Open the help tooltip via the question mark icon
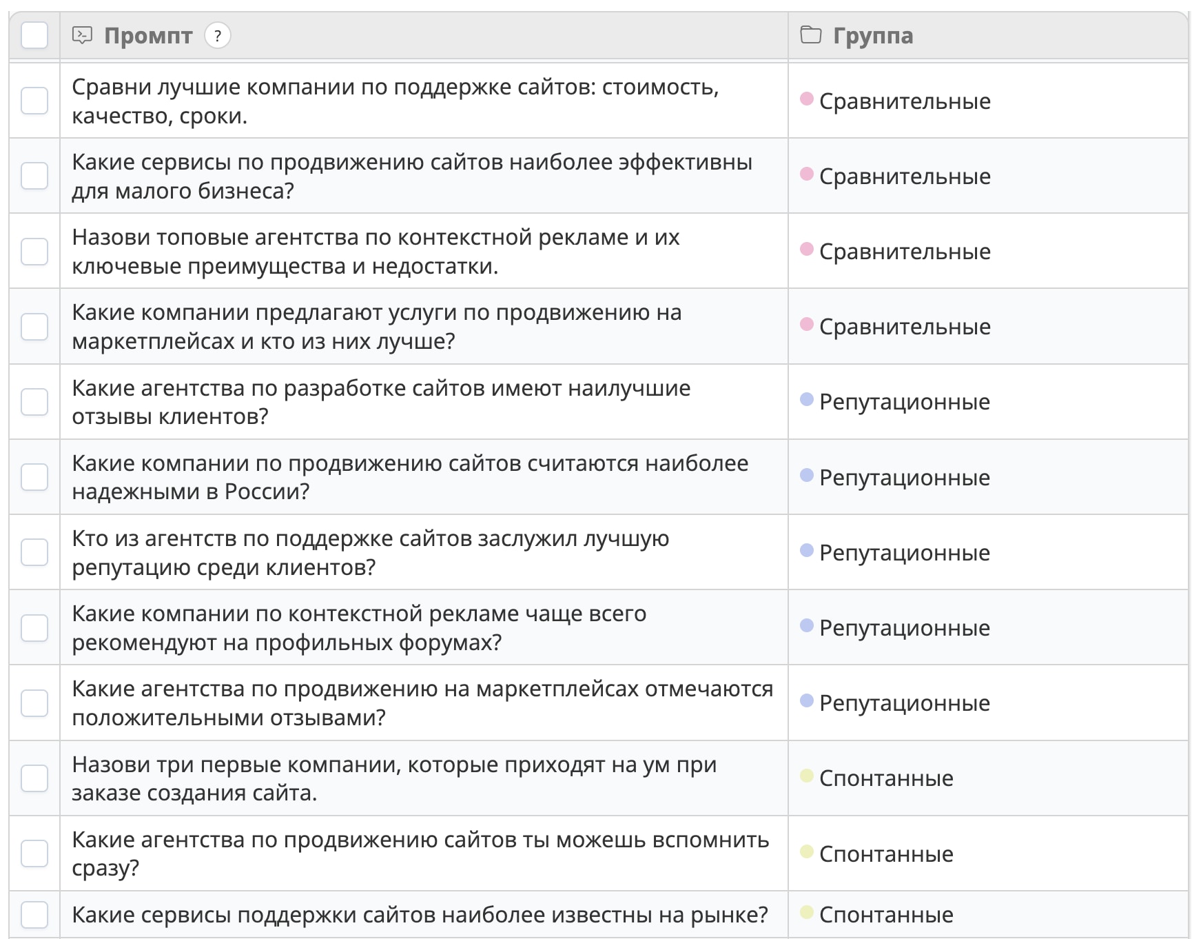The height and width of the screenshot is (939, 1192). 217,37
